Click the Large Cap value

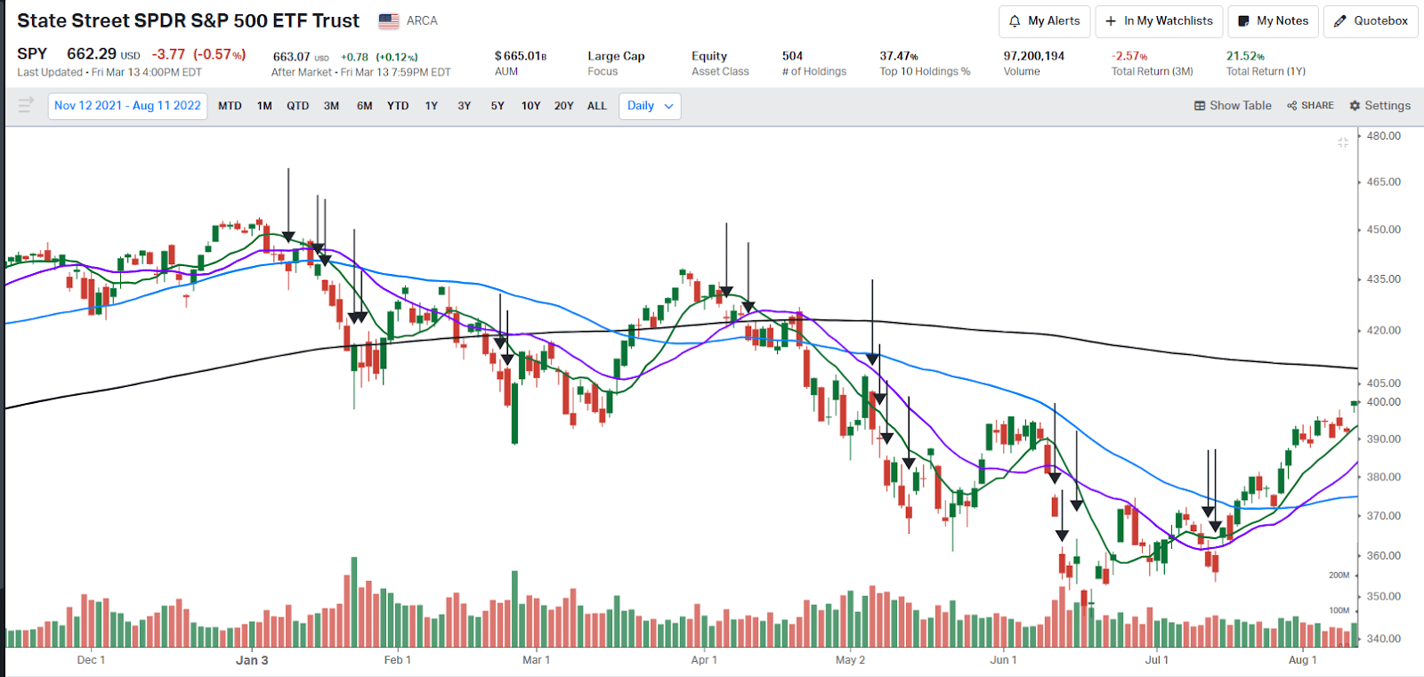click(616, 56)
